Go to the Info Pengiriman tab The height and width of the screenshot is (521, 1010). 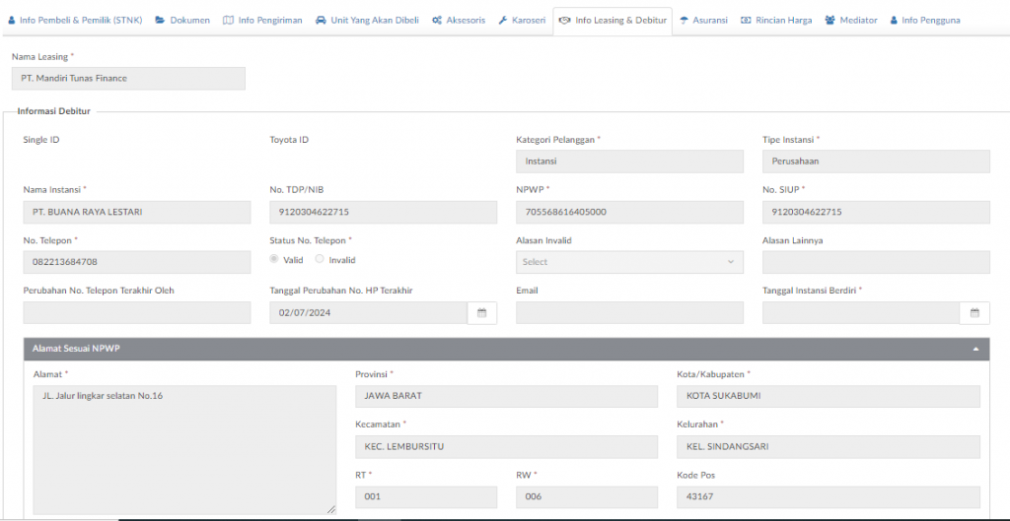click(x=262, y=20)
